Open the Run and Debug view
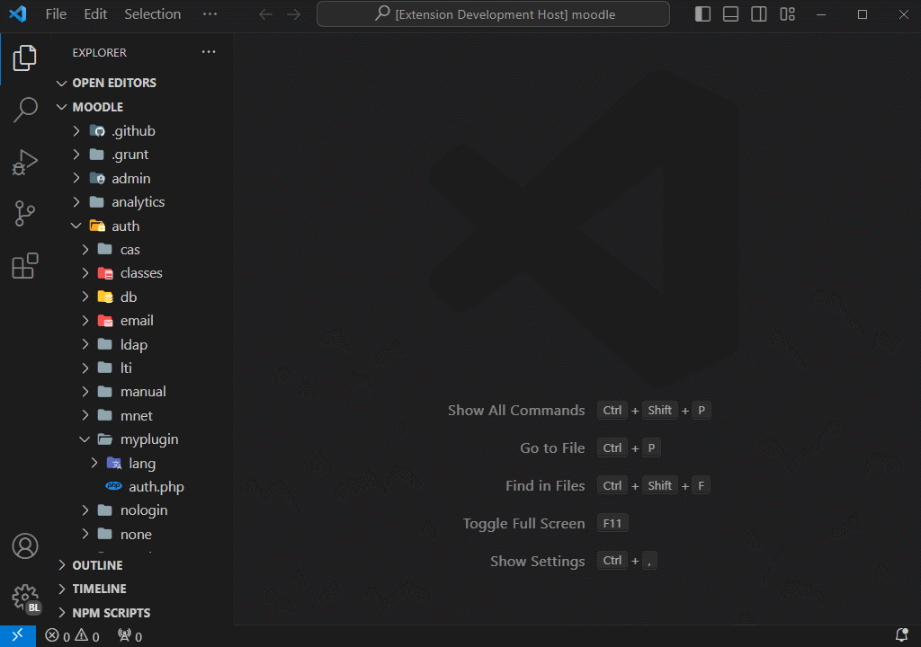Image resolution: width=921 pixels, height=647 pixels. tap(24, 162)
